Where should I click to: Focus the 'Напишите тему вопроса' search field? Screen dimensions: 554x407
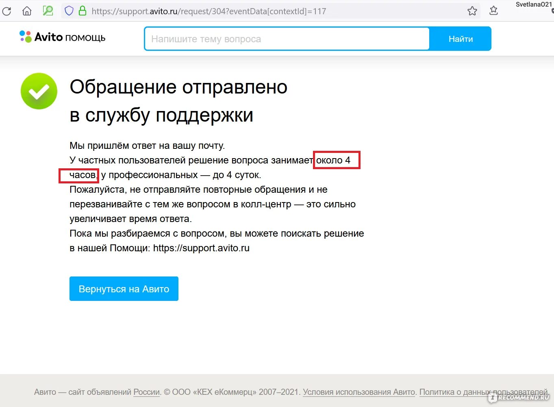coord(287,39)
